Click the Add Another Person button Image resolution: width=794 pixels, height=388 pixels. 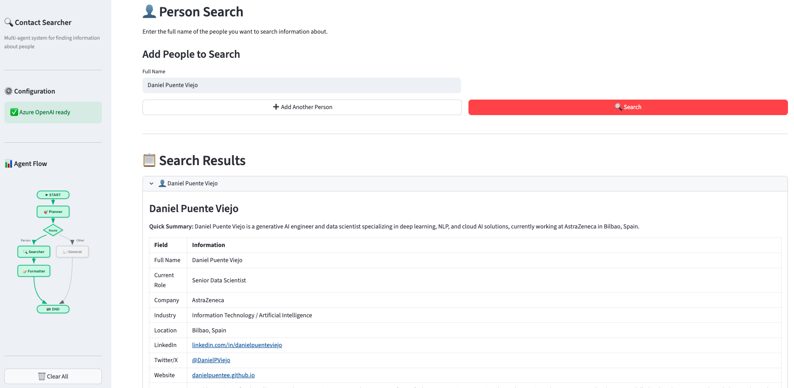(x=302, y=107)
